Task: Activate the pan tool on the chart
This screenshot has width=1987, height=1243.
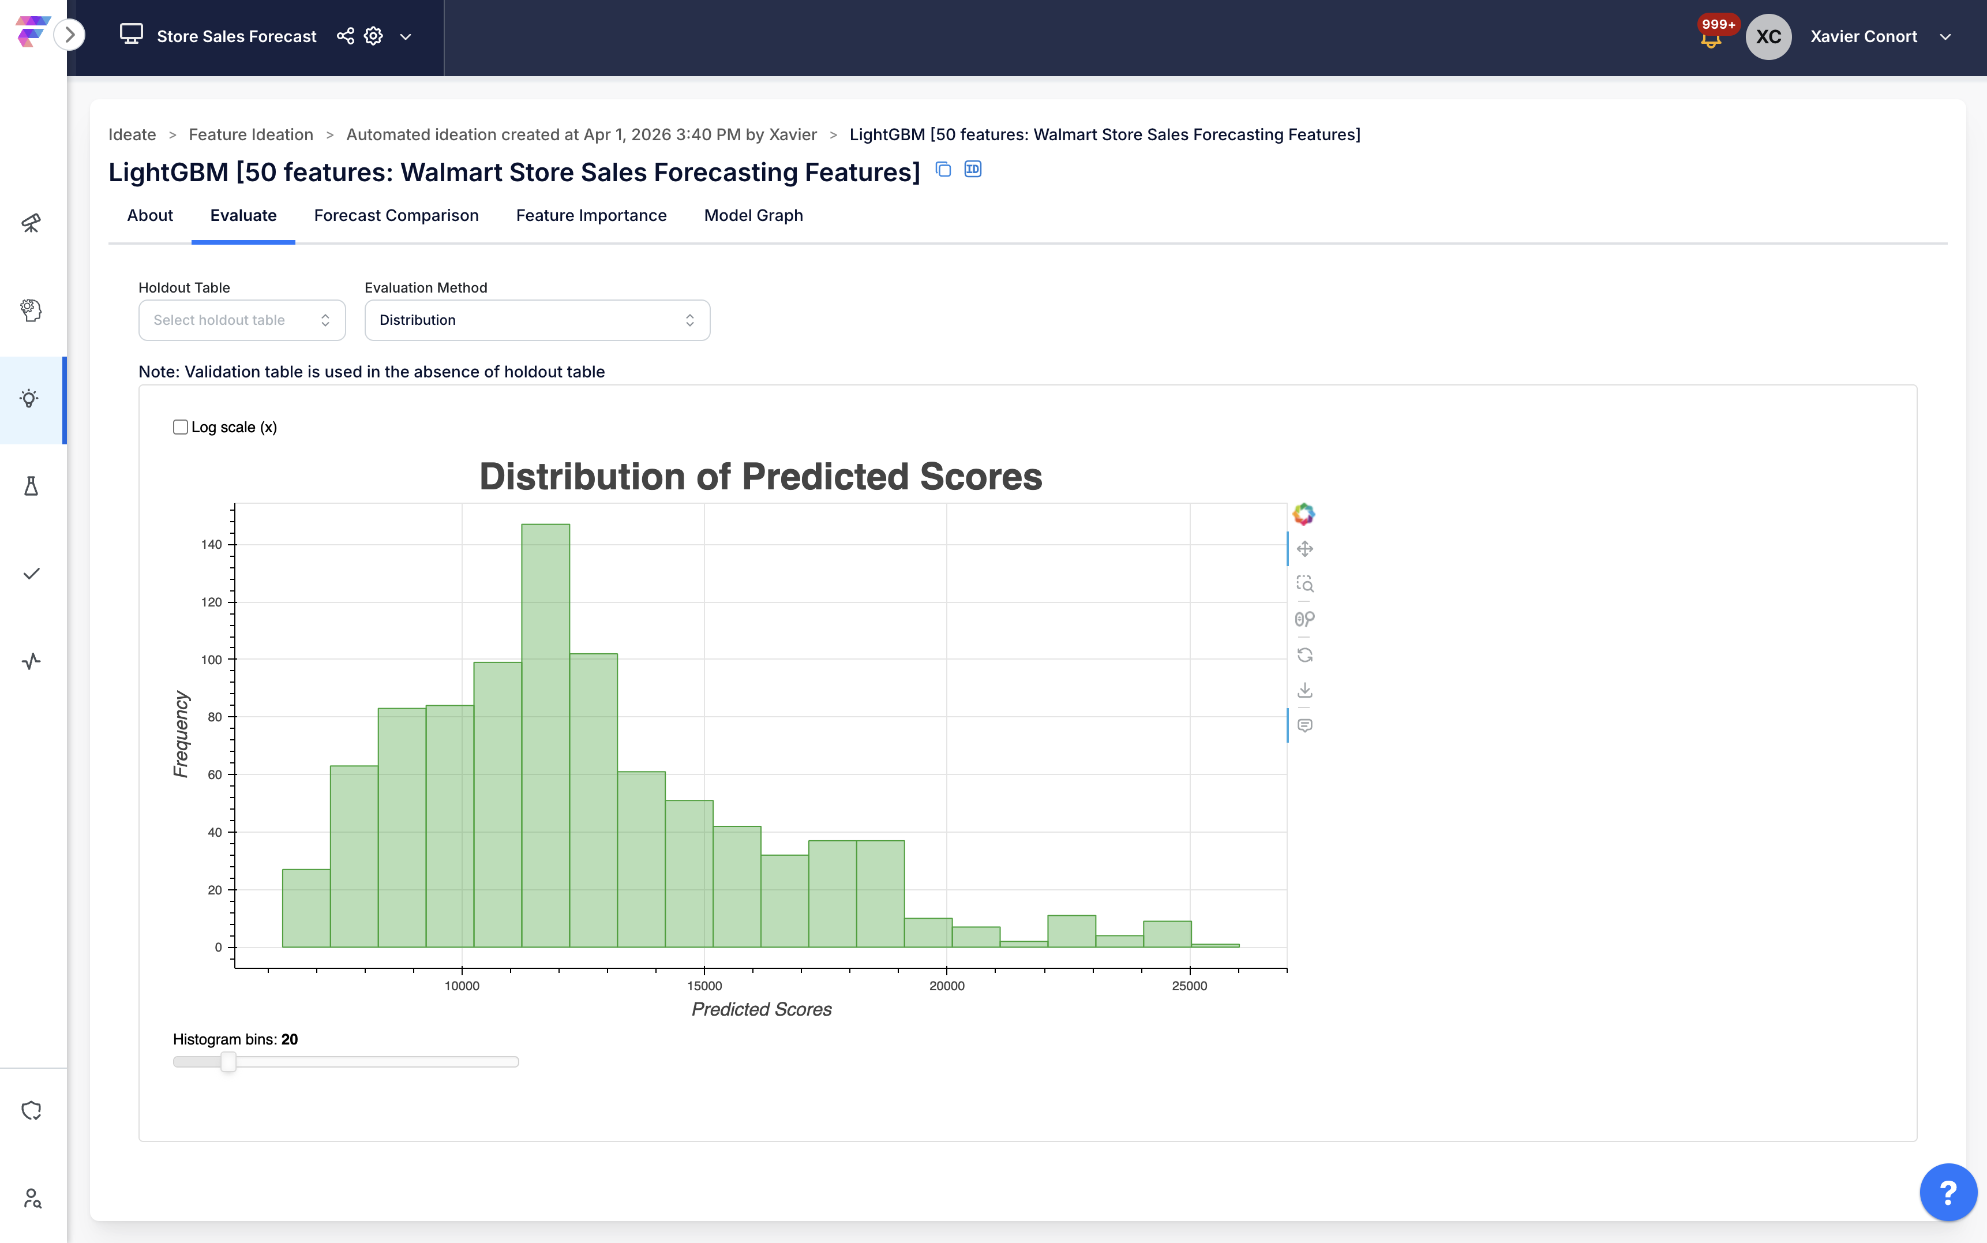Action: 1305,548
